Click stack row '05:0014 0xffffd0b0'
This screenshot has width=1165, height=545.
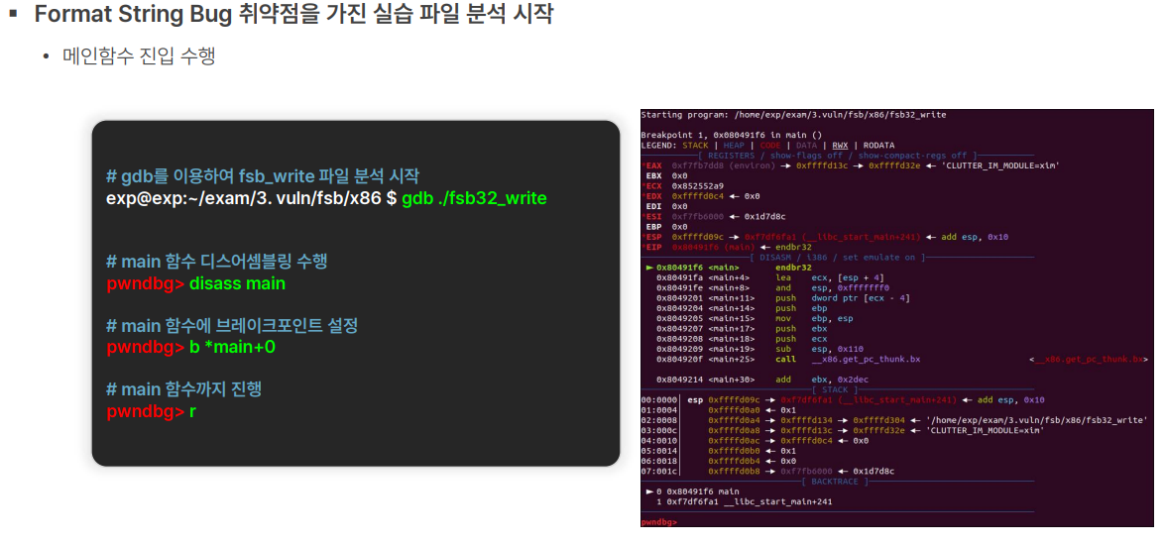point(717,451)
